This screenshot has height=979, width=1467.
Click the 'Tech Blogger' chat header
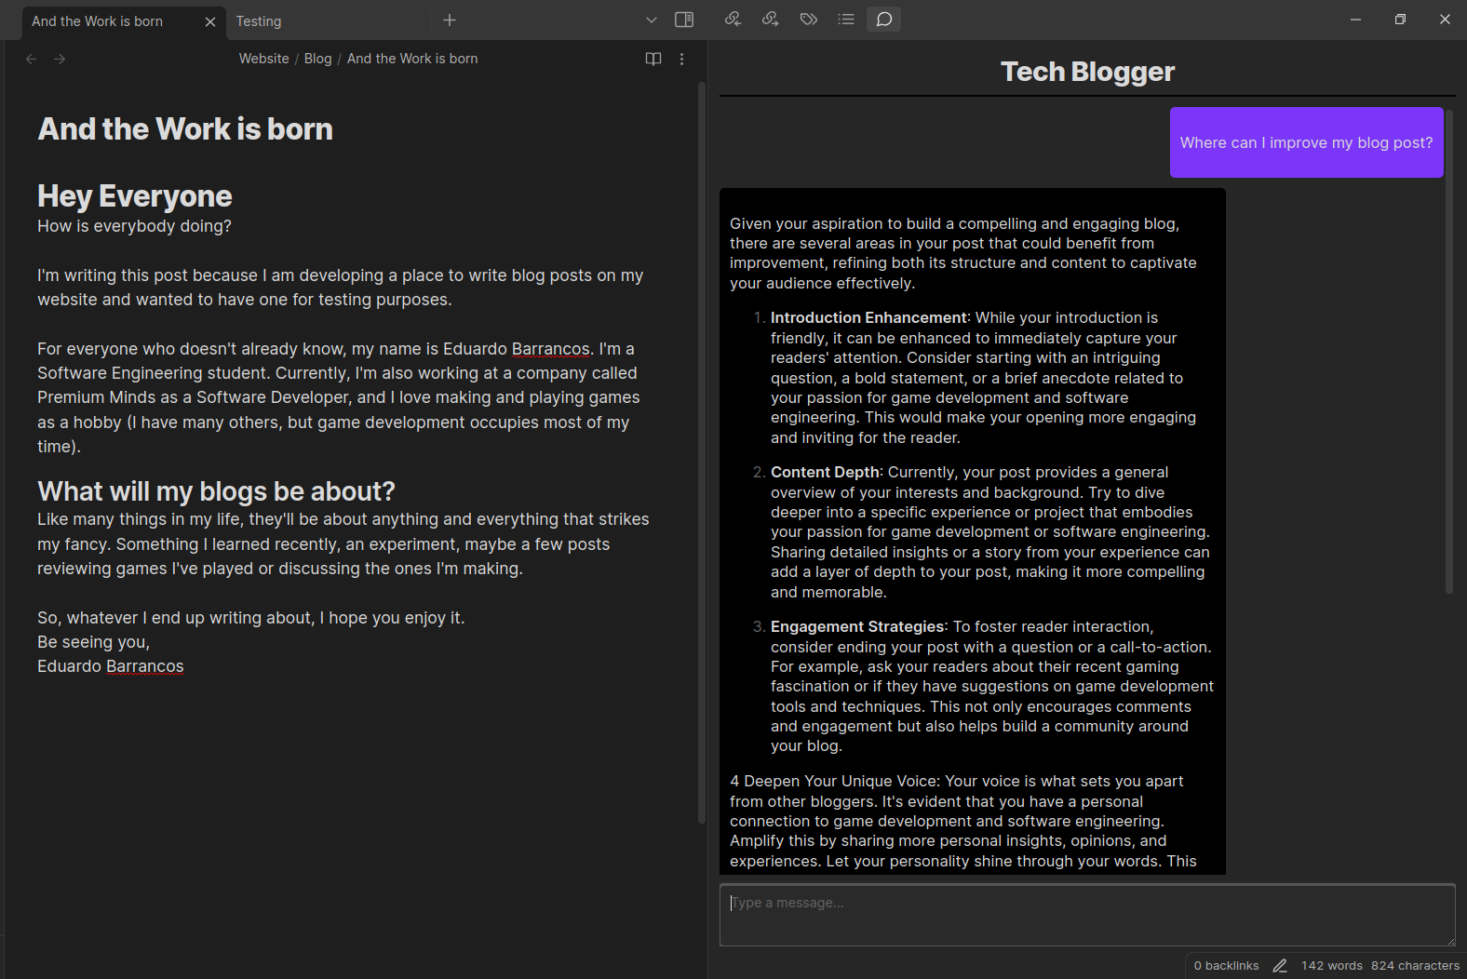tap(1087, 72)
